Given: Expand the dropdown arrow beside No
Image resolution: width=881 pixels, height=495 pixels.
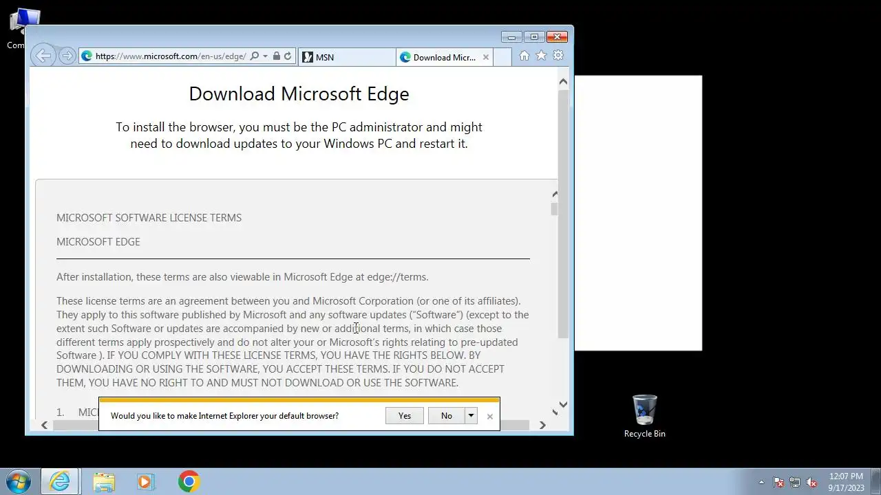Looking at the screenshot, I should point(471,415).
